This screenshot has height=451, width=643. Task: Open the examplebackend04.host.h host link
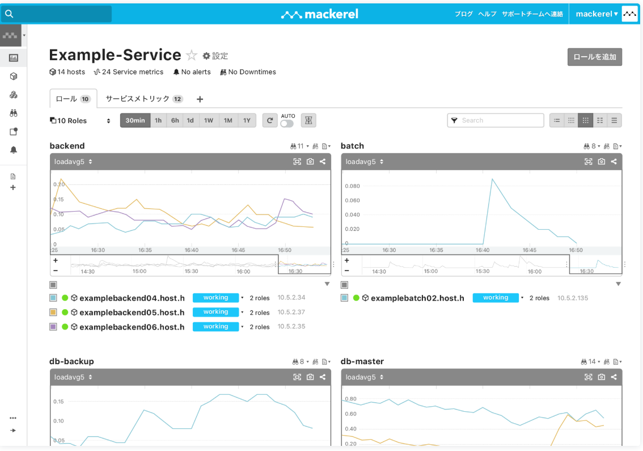click(x=132, y=298)
